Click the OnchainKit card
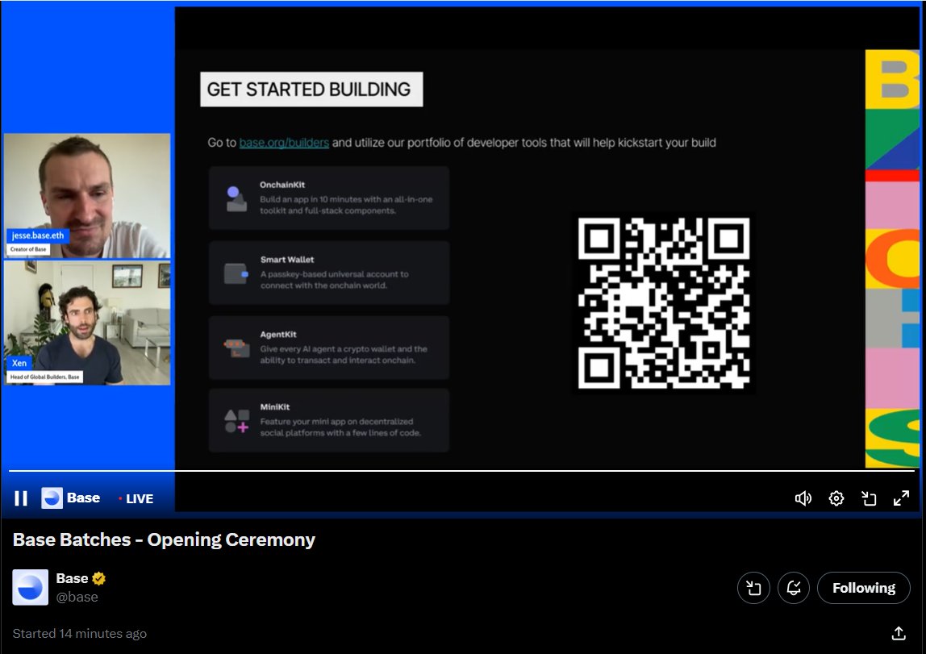The width and height of the screenshot is (926, 654). point(329,198)
